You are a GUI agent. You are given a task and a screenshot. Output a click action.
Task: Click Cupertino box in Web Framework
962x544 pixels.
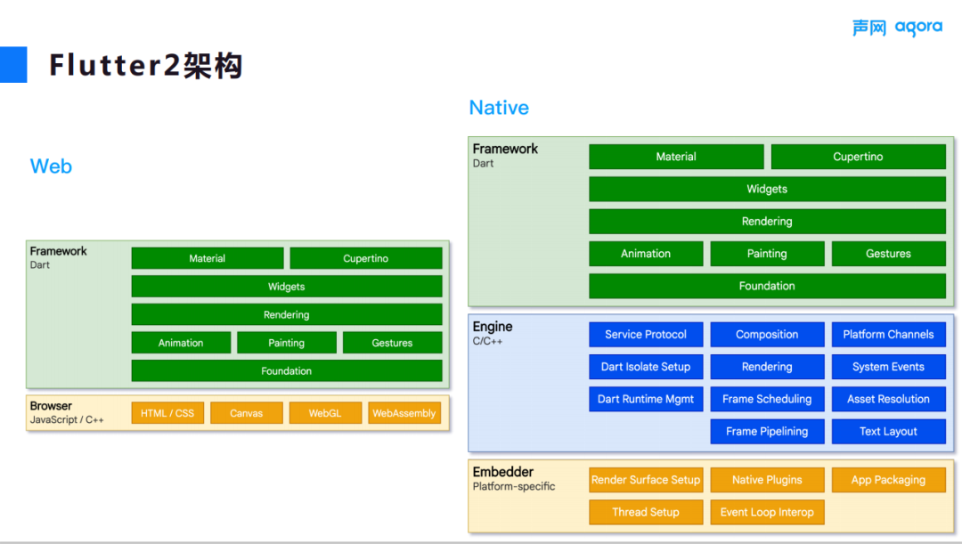point(366,258)
